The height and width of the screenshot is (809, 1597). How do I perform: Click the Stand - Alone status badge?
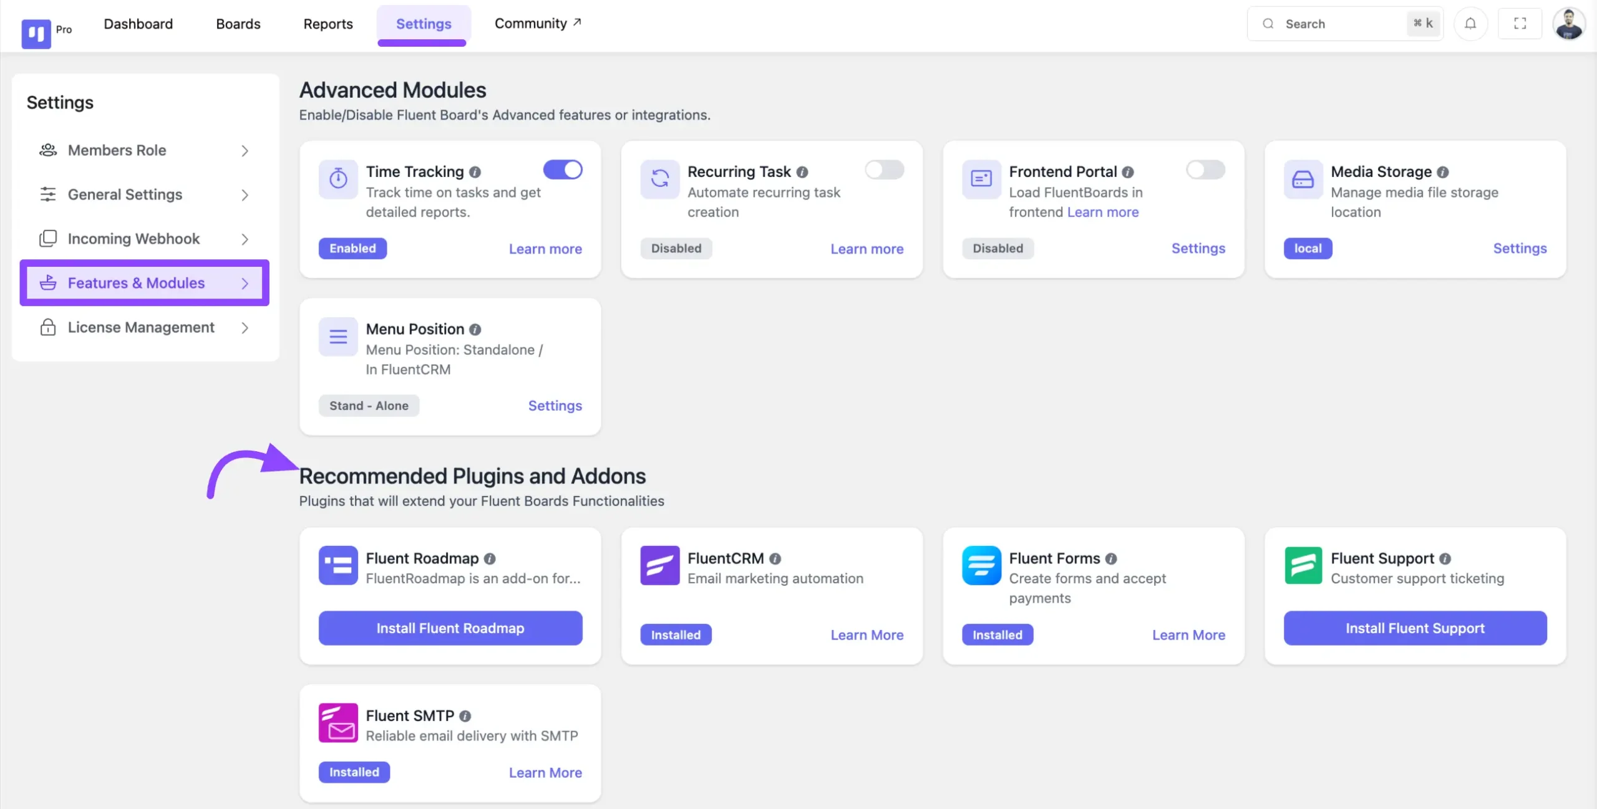point(369,406)
